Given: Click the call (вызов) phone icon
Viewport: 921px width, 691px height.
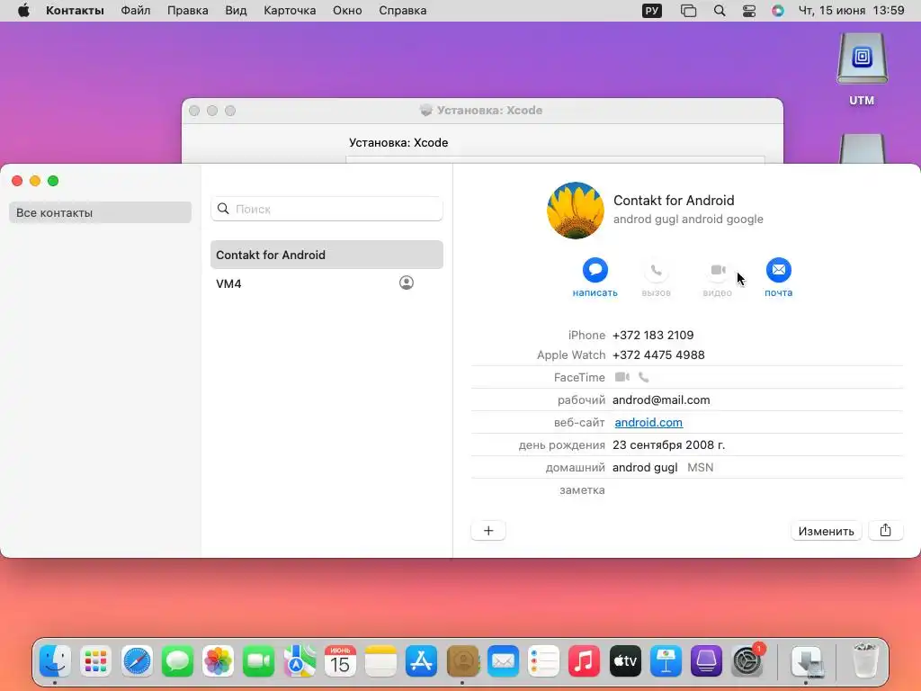Looking at the screenshot, I should pyautogui.click(x=656, y=270).
